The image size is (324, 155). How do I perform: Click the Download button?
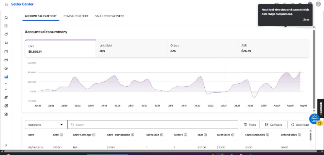click(x=299, y=125)
